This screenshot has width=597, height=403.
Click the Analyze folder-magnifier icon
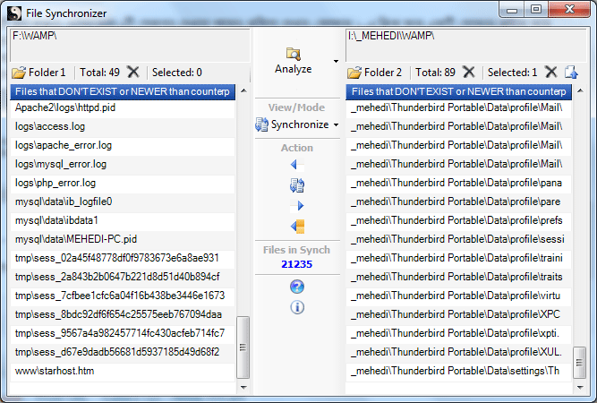pos(294,54)
